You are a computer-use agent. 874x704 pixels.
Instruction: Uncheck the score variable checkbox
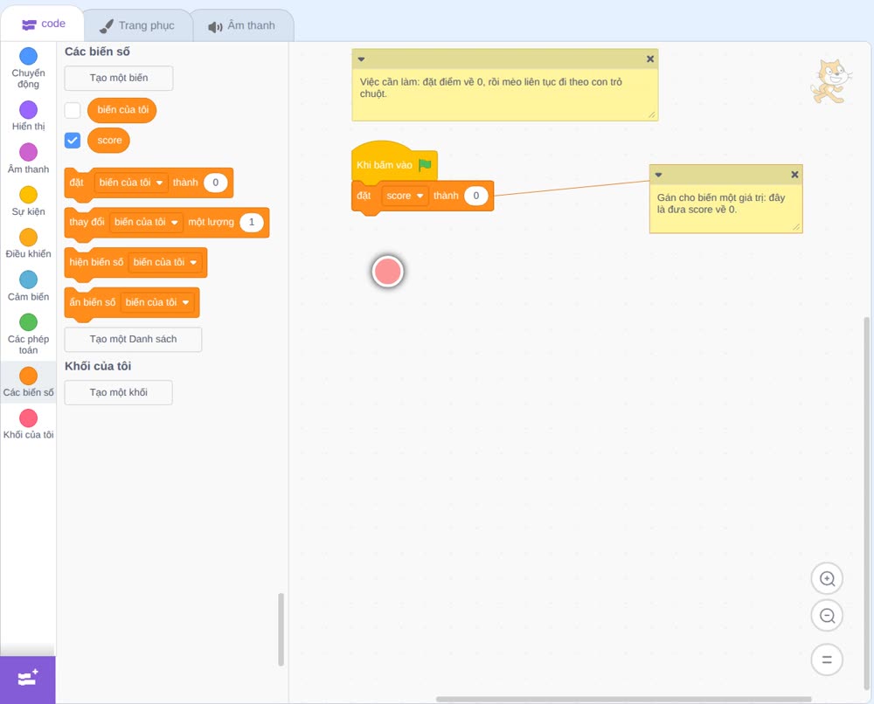(73, 141)
